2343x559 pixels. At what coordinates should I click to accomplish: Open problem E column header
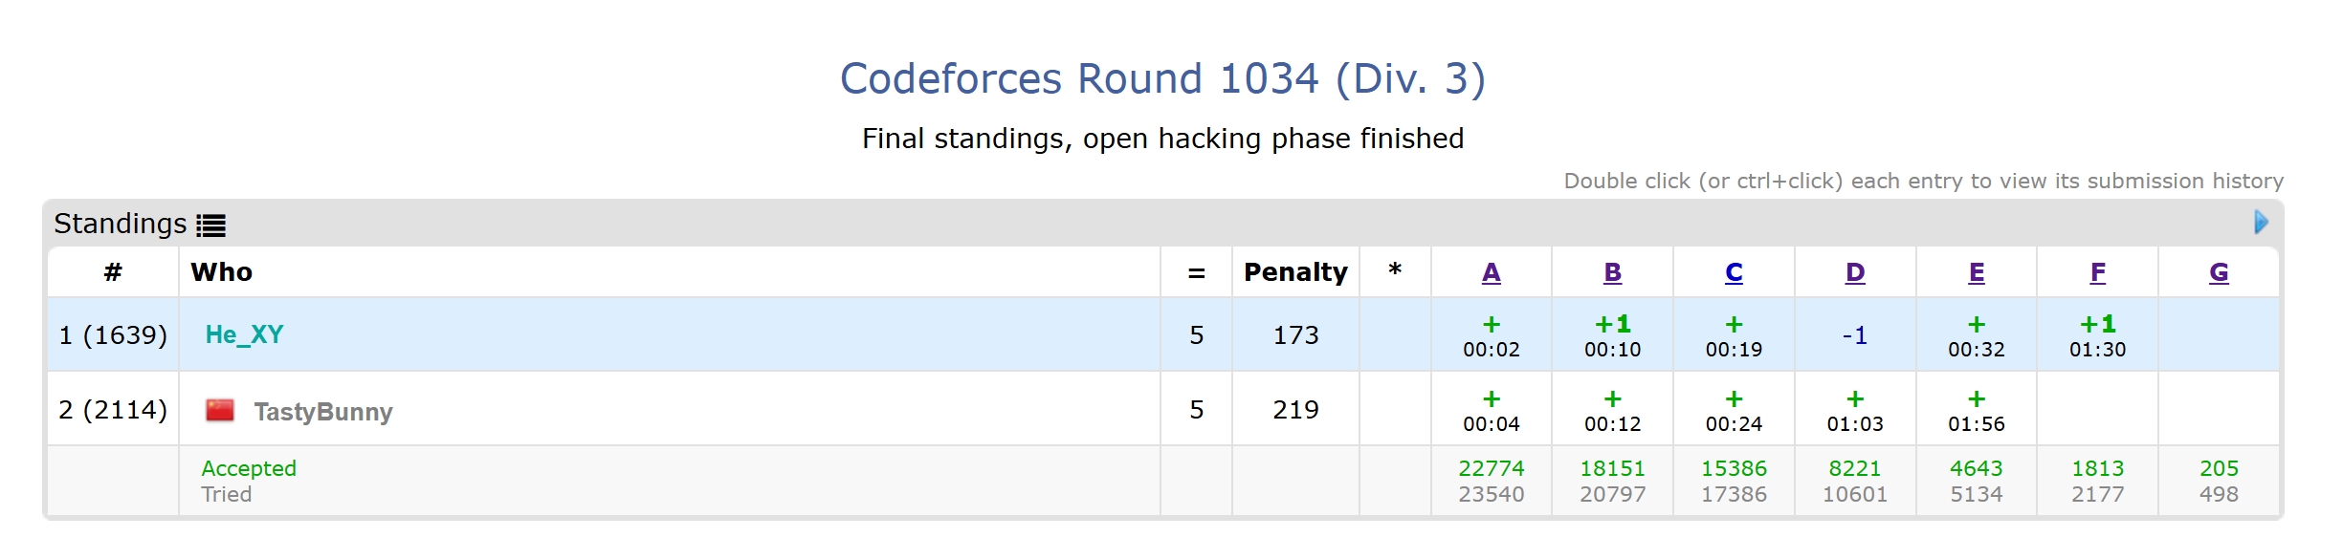1977,272
